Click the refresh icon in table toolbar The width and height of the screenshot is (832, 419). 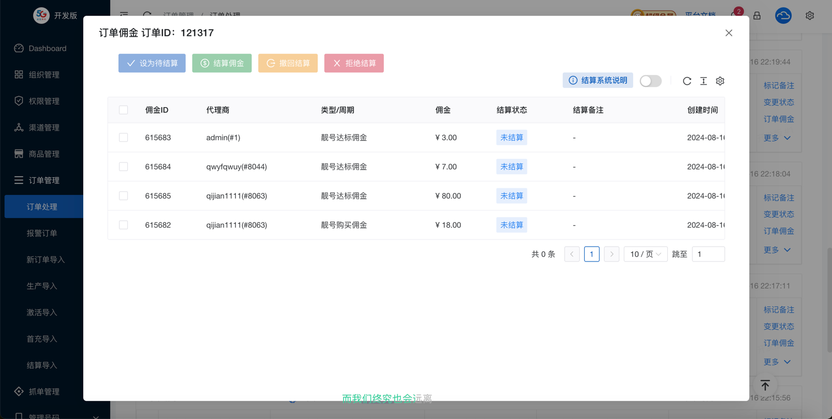pyautogui.click(x=687, y=81)
